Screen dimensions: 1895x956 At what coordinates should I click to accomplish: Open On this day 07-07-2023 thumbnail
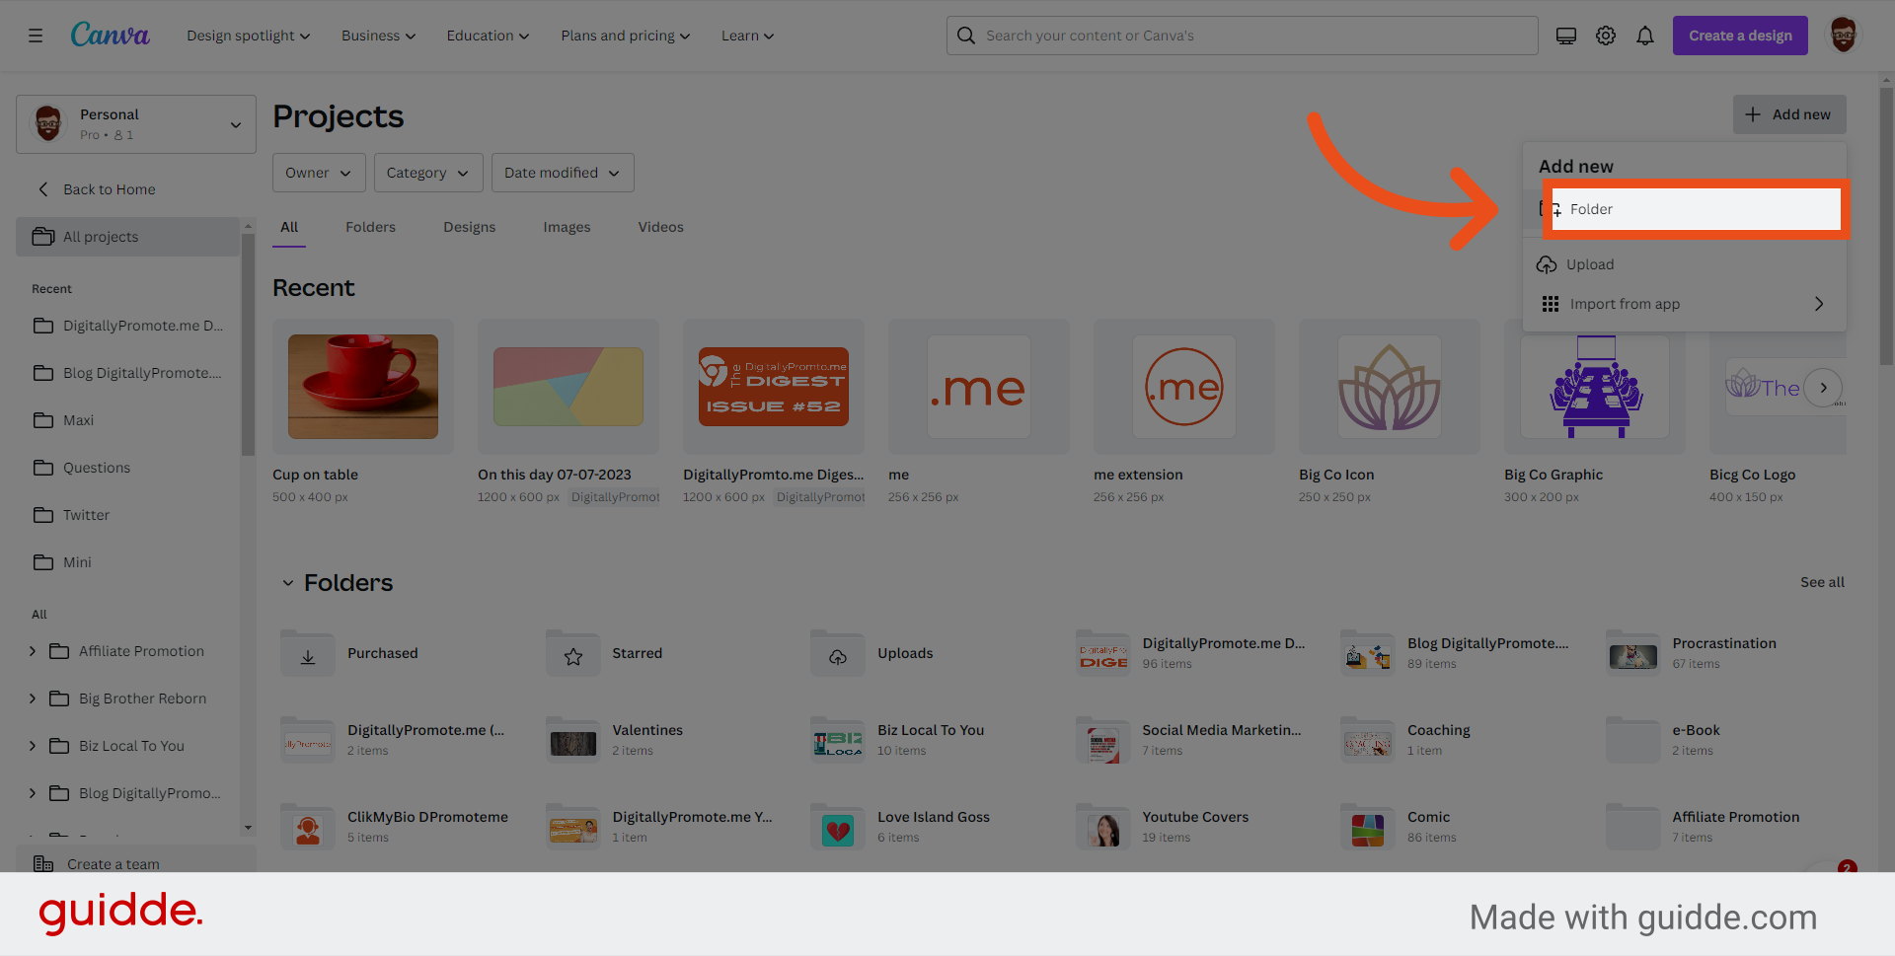568,387
